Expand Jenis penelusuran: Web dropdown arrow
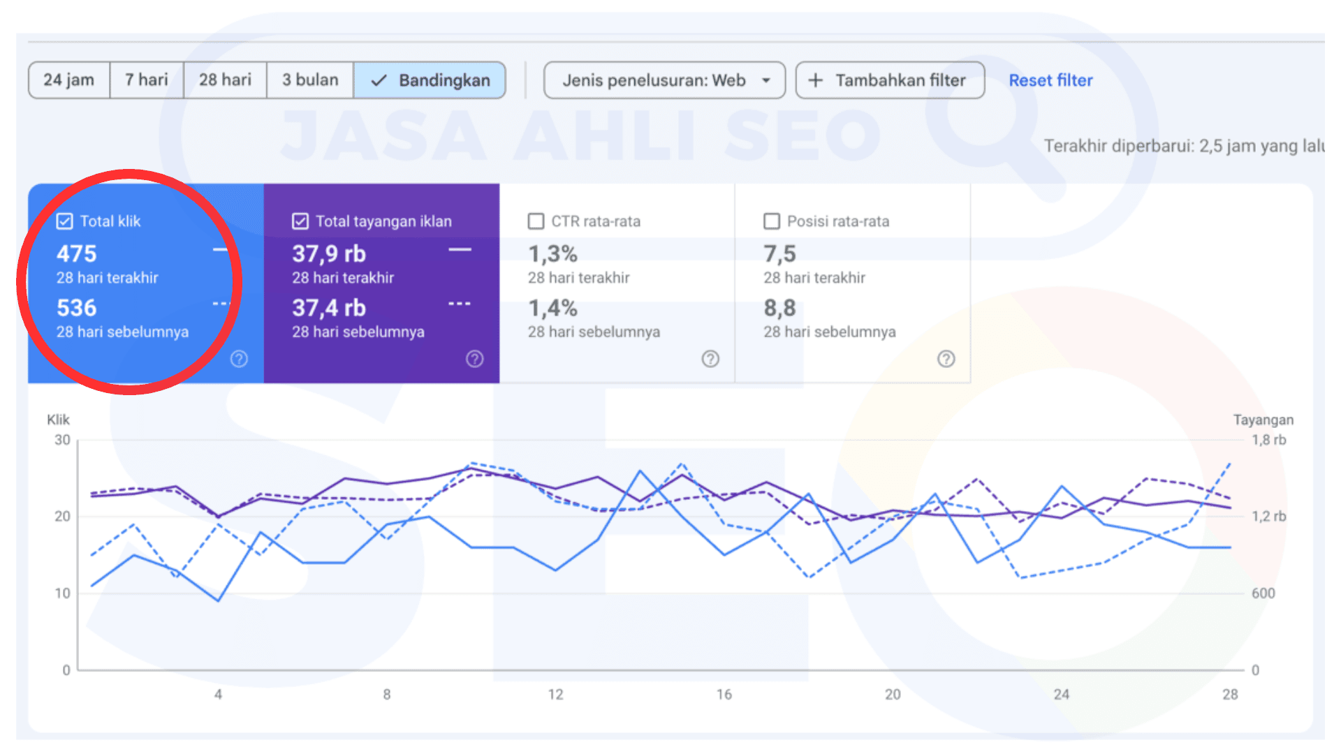 [766, 80]
